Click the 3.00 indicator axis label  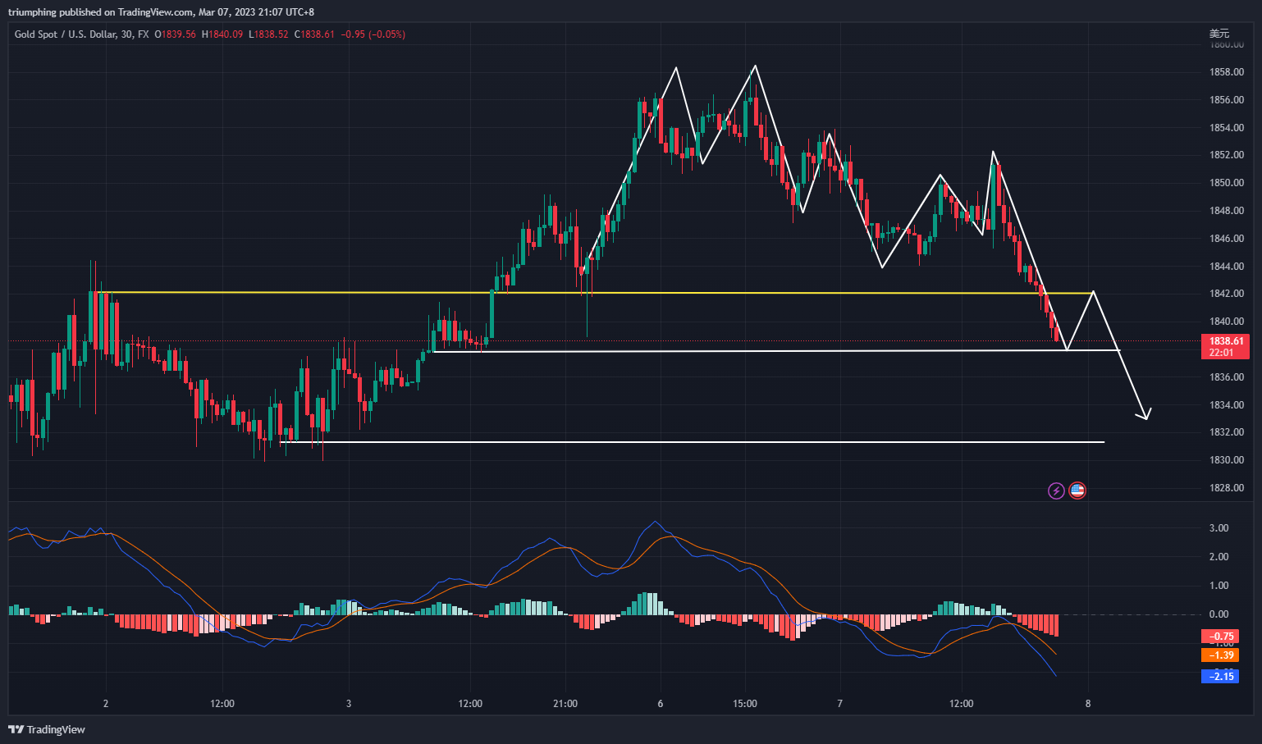(1219, 528)
